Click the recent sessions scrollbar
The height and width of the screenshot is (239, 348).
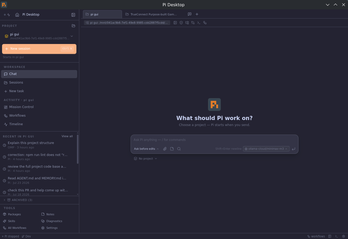[78, 149]
